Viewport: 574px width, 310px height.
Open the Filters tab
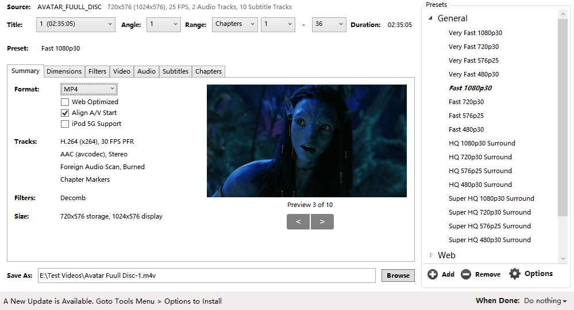click(x=97, y=71)
